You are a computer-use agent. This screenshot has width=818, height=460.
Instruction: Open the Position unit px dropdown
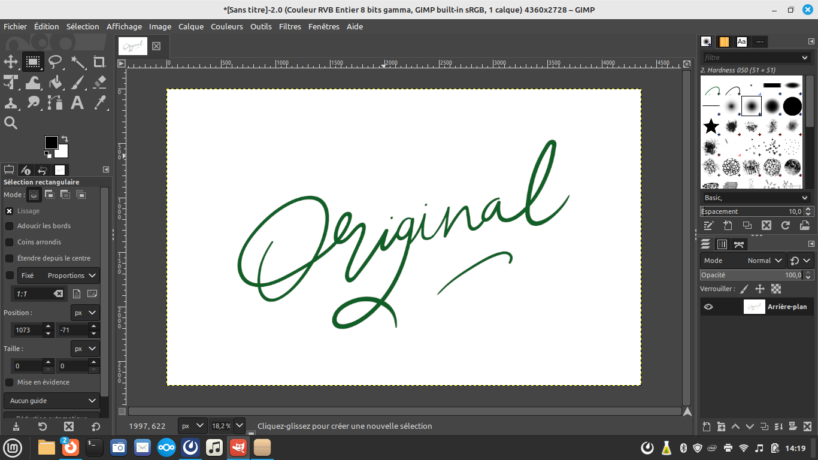click(x=85, y=313)
